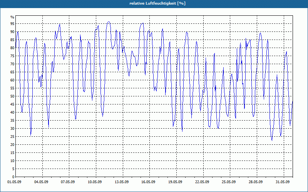Click the 'relative Luftfeuchtigkeit [%]' chart title
The width and height of the screenshot is (308, 192).
157,3
